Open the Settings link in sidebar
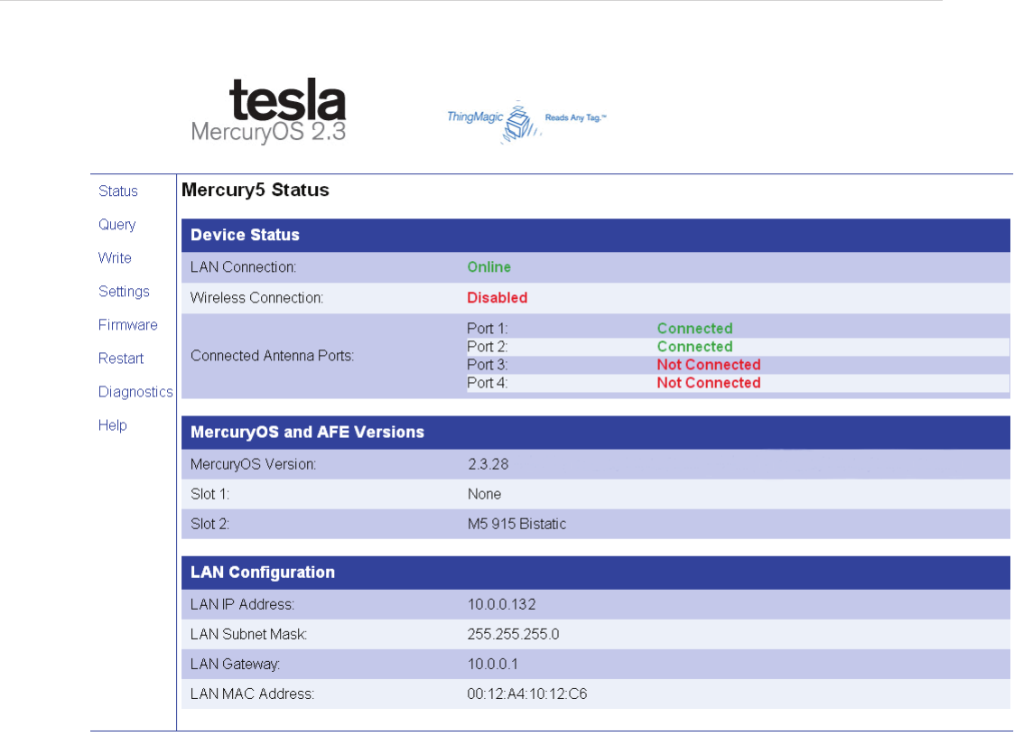This screenshot has width=1014, height=736. (124, 292)
